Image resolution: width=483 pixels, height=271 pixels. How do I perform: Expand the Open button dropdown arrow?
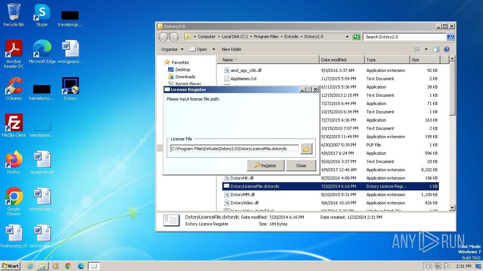214,49
